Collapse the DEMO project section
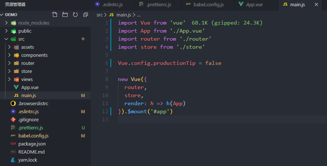The width and height of the screenshot is (327, 166). pos(2,15)
